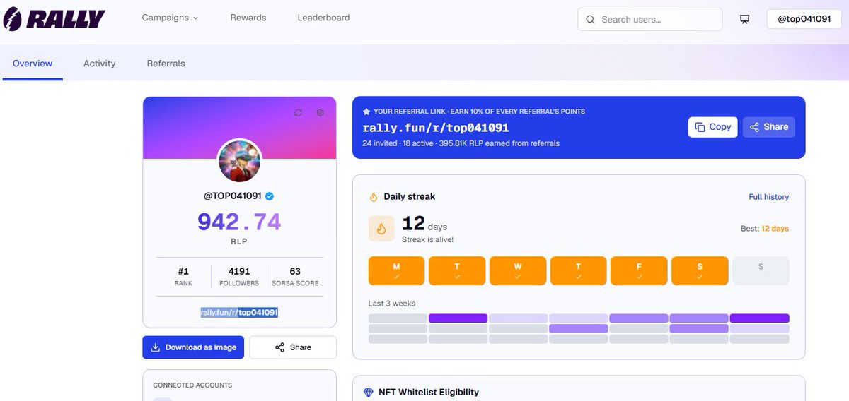Open the Leaderboard page
849x401 pixels.
323,18
